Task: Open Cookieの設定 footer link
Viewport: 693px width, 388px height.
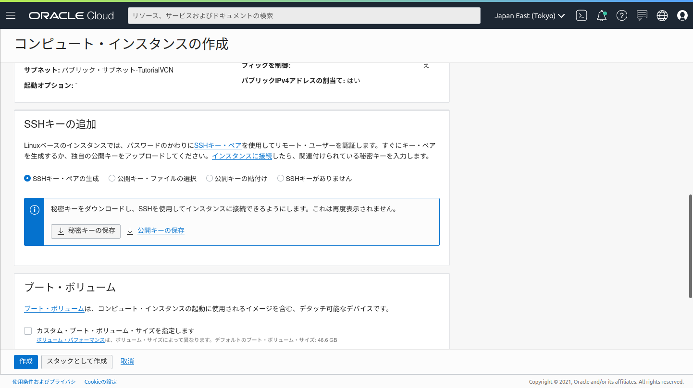Action: pos(100,382)
